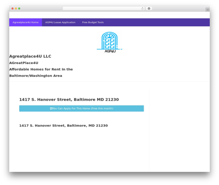Viewport: 219px width, 185px height.
Task: Open a new tab with plus button
Action: tap(208, 10)
